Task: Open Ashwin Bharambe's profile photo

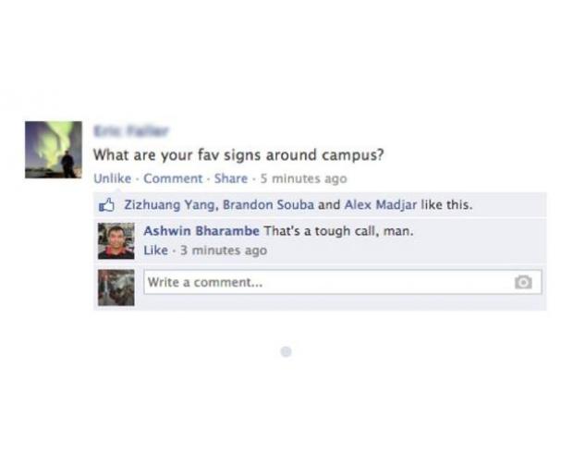Action: pyautogui.click(x=116, y=241)
